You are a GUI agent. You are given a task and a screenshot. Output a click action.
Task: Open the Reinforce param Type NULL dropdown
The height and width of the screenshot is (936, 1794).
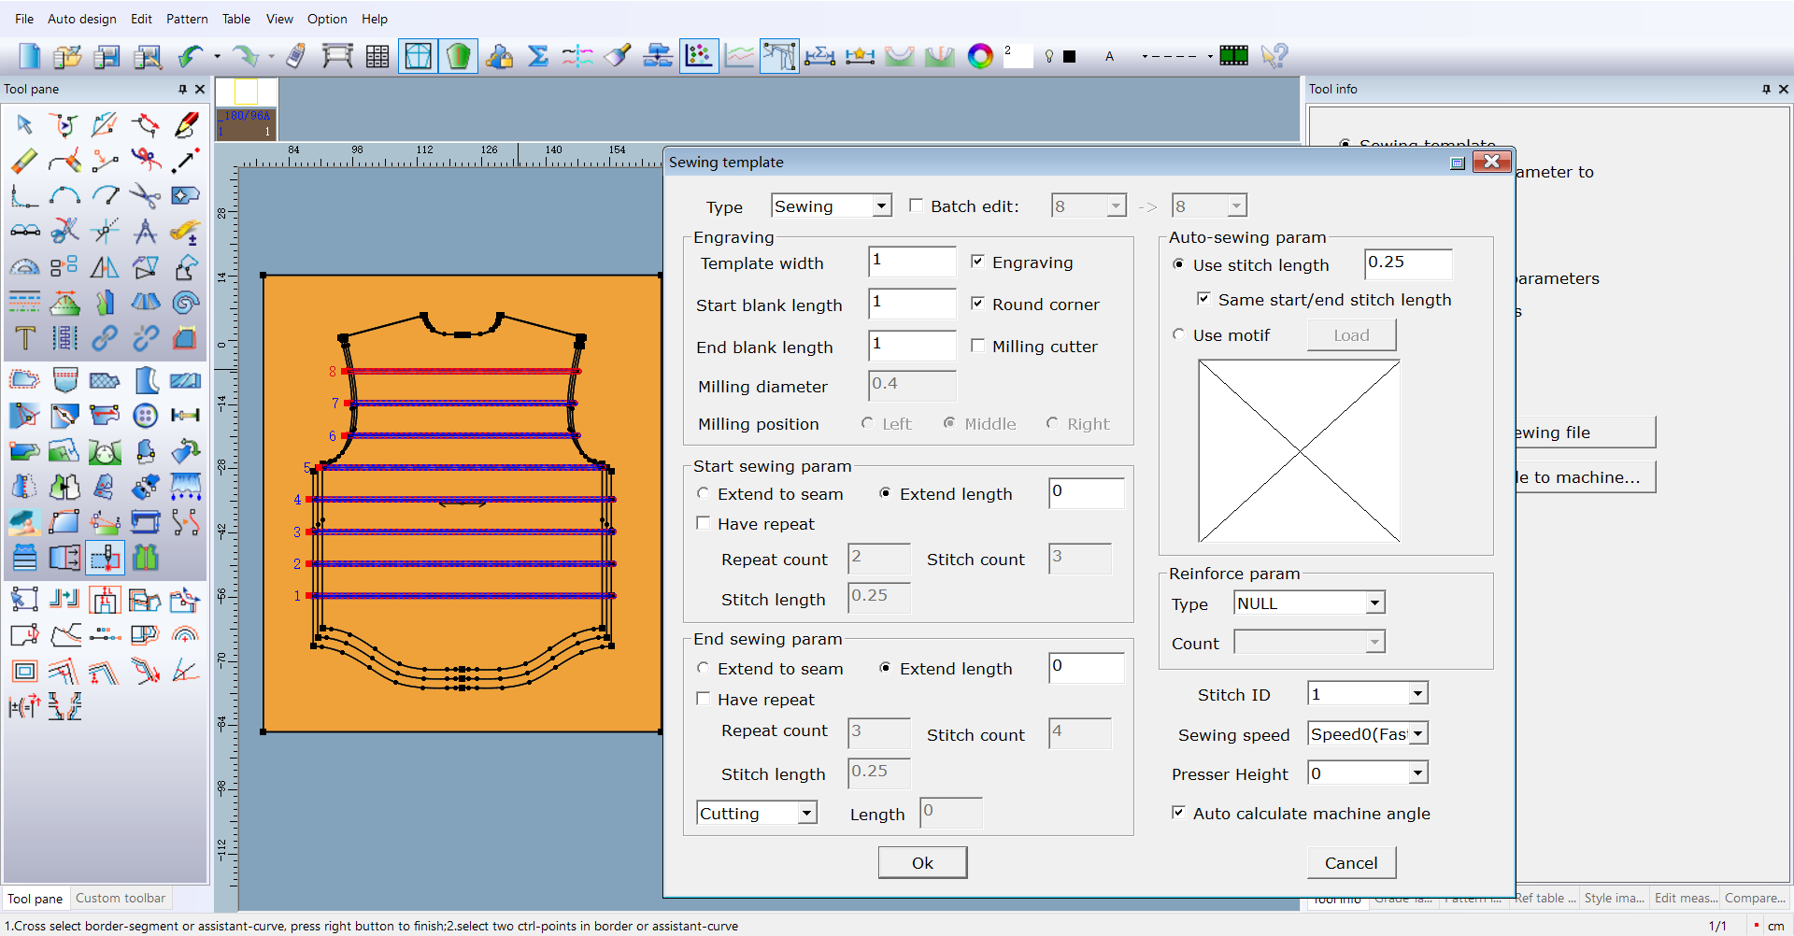[1374, 603]
